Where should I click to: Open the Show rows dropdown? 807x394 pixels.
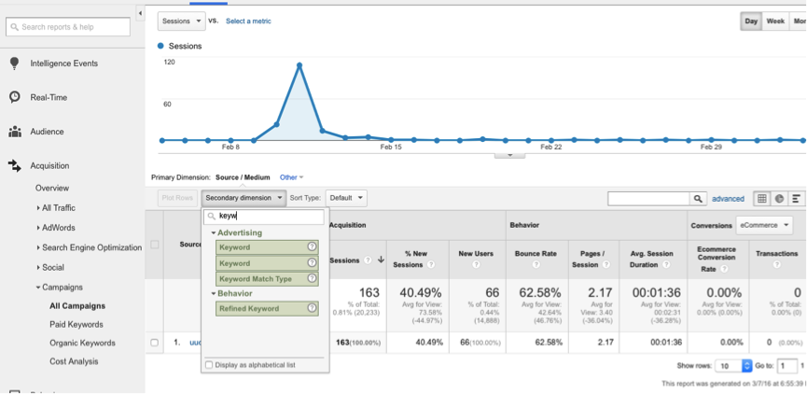coord(733,366)
